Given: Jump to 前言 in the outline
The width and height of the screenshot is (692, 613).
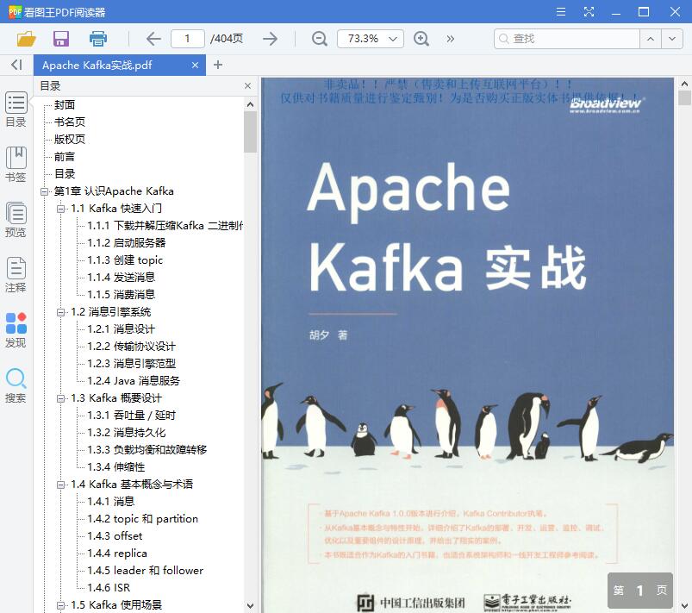Looking at the screenshot, I should click(x=65, y=156).
